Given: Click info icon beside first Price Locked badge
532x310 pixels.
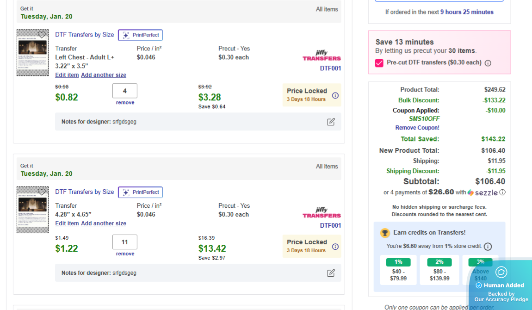Looking at the screenshot, I should [x=335, y=95].
